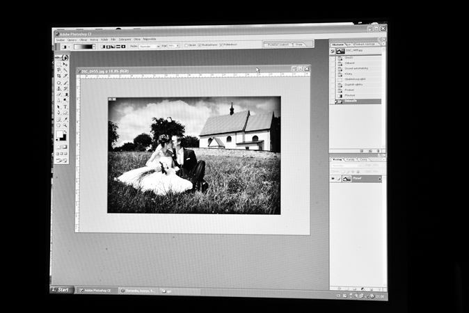Image resolution: width=469 pixels, height=313 pixels.
Task: Select the Eyedropper tool
Action: click(65, 119)
